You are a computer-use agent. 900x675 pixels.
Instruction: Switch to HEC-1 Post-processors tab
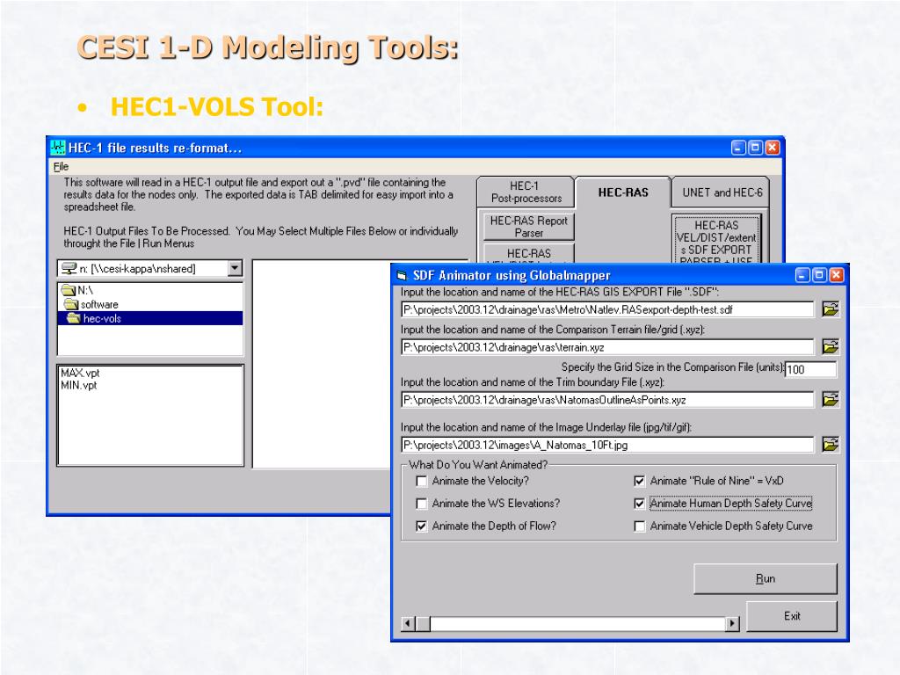tap(526, 192)
